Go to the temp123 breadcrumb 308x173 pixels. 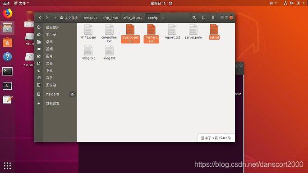[x=90, y=18]
